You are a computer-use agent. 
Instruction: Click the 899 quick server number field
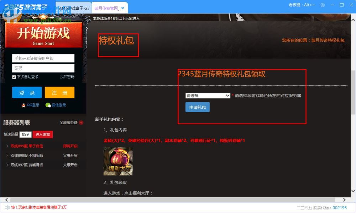tap(25, 135)
